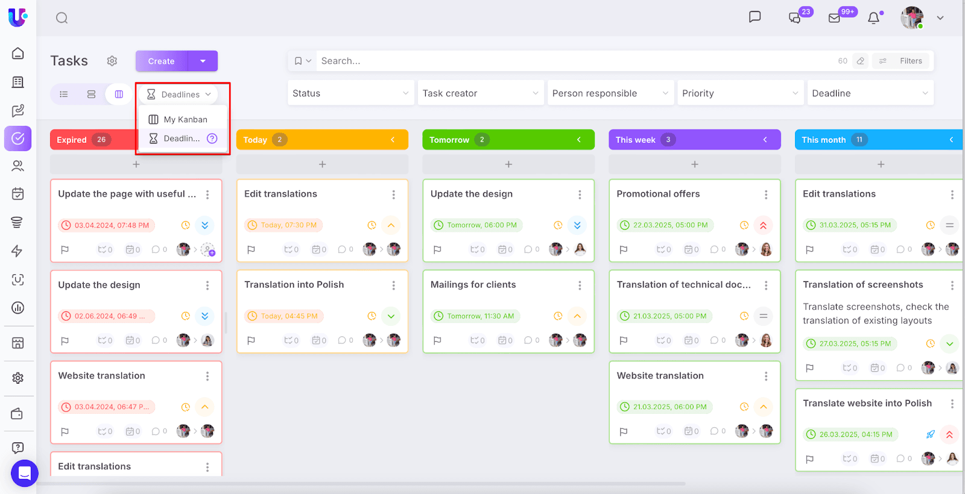Click the Tasks settings gear icon
Screen dimensions: 965x494
tap(112, 61)
